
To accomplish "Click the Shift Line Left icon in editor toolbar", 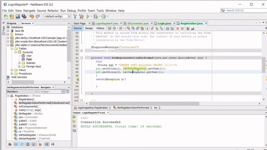I will (167, 28).
